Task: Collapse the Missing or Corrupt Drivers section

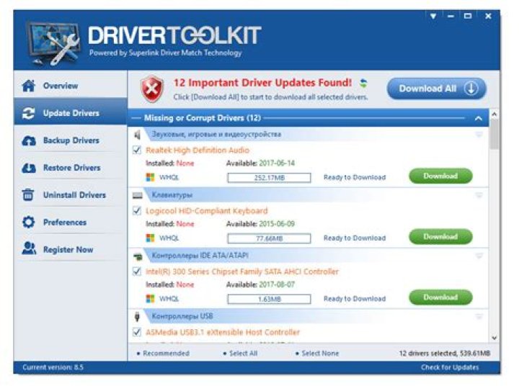Action: pyautogui.click(x=479, y=118)
